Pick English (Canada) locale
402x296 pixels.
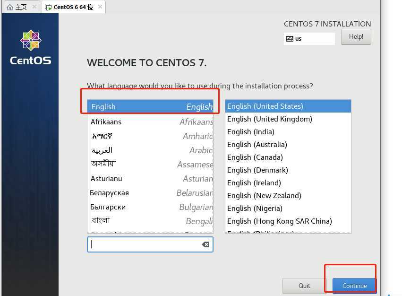288,157
